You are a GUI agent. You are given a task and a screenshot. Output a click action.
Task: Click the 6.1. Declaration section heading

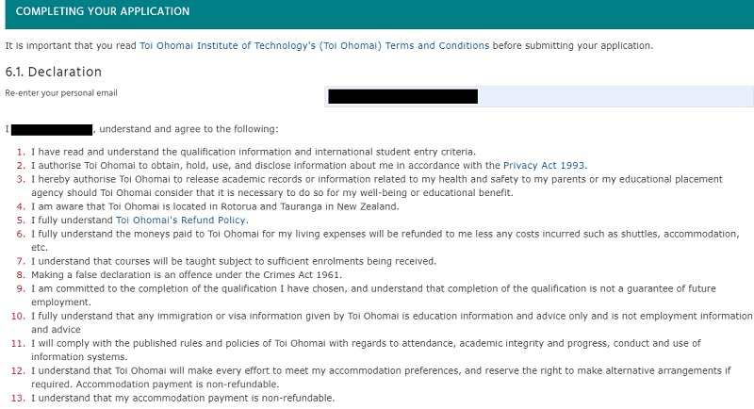click(54, 72)
